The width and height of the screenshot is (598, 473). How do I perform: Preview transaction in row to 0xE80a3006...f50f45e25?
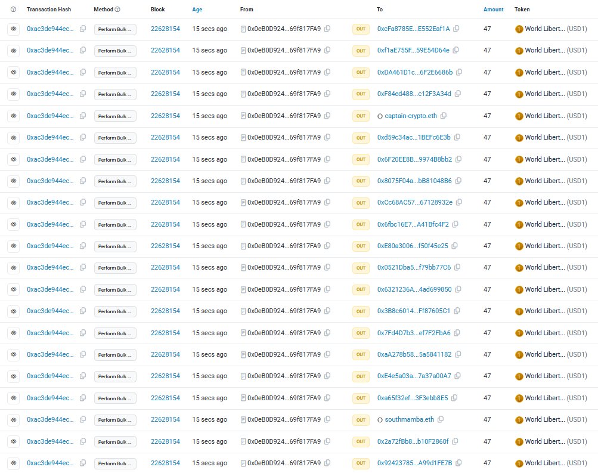coord(13,246)
